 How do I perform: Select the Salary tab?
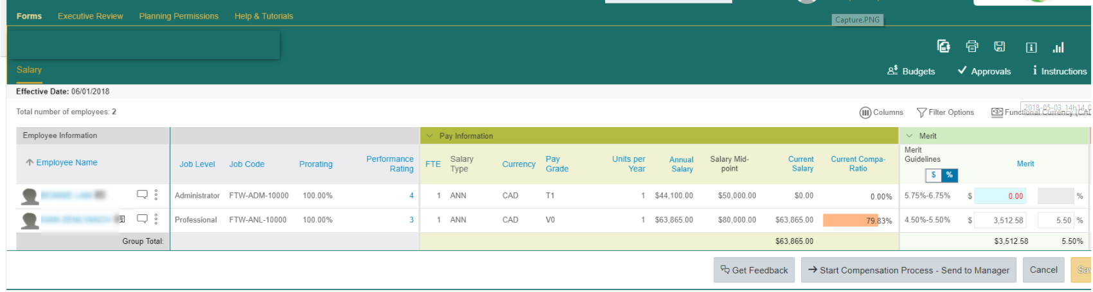(29, 70)
